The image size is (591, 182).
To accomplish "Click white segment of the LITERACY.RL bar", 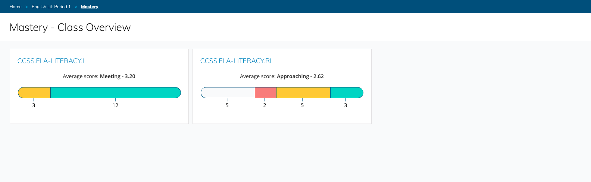I will pos(228,93).
